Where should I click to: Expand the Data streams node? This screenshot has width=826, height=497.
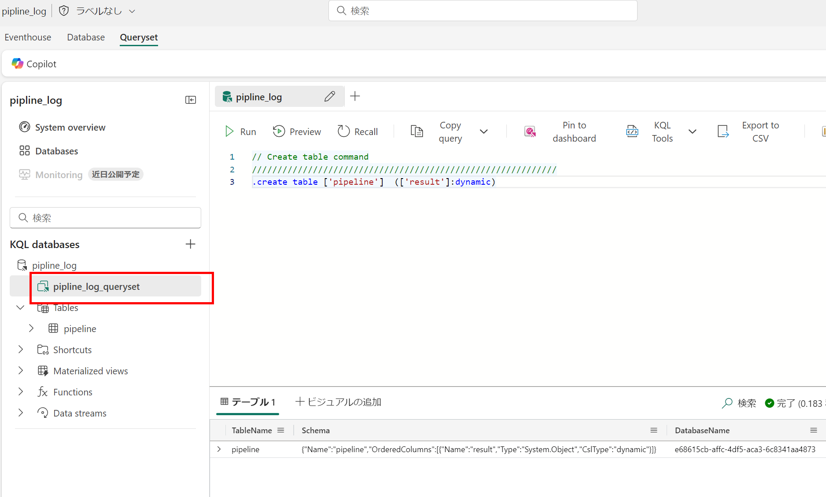click(21, 413)
